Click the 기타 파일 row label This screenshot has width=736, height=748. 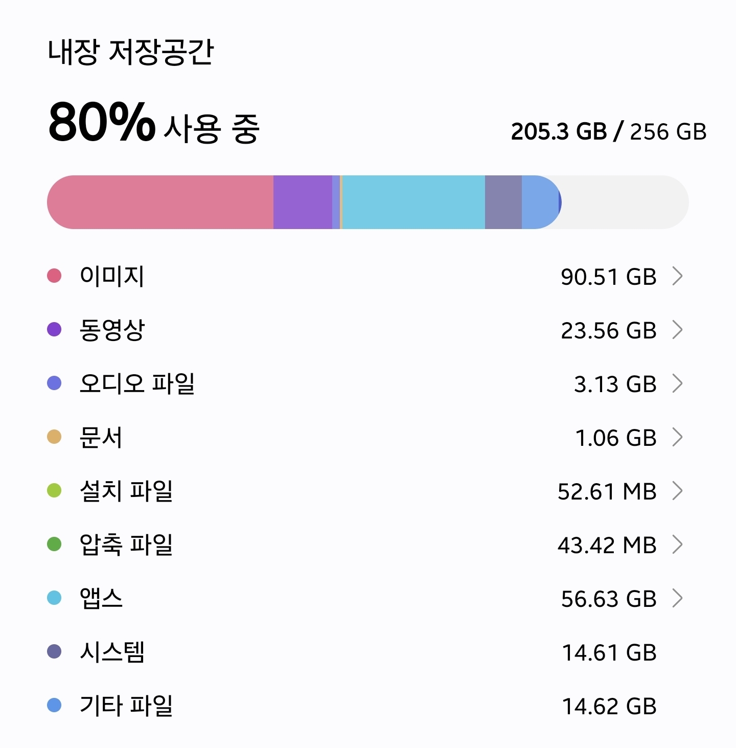(x=126, y=706)
